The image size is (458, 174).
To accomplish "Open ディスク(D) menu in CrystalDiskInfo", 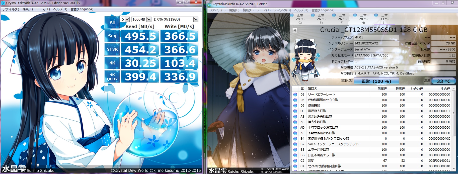I will point(282,10).
